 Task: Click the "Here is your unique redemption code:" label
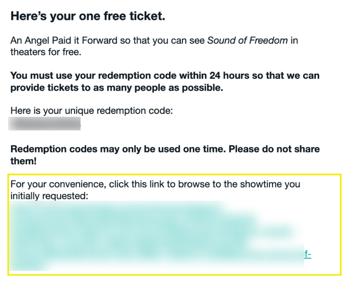coord(91,111)
